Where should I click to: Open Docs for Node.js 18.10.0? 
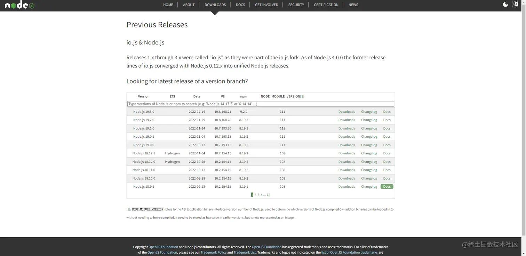387,178
